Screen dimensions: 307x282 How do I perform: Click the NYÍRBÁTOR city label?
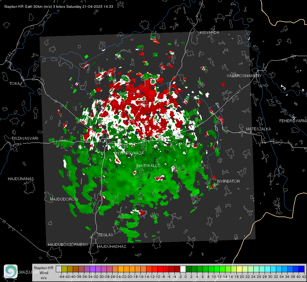(x=229, y=181)
